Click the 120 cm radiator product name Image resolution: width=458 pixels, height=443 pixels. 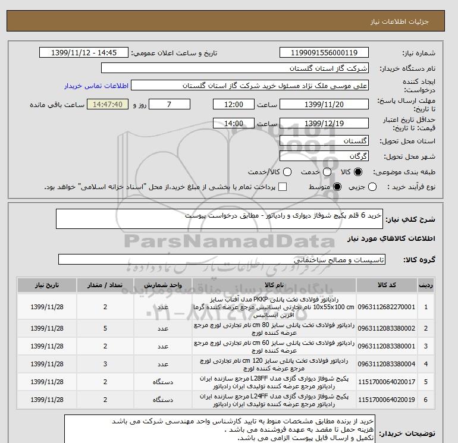[x=274, y=365]
